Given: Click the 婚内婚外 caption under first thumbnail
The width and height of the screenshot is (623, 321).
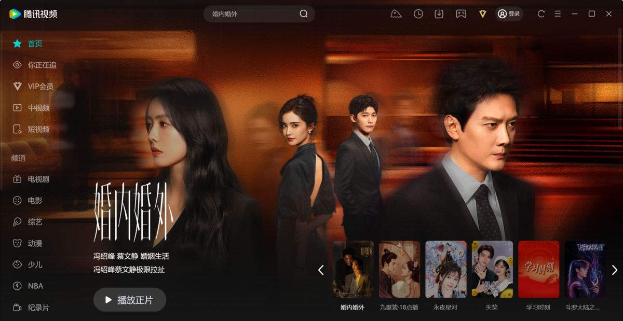Looking at the screenshot, I should pos(353,307).
